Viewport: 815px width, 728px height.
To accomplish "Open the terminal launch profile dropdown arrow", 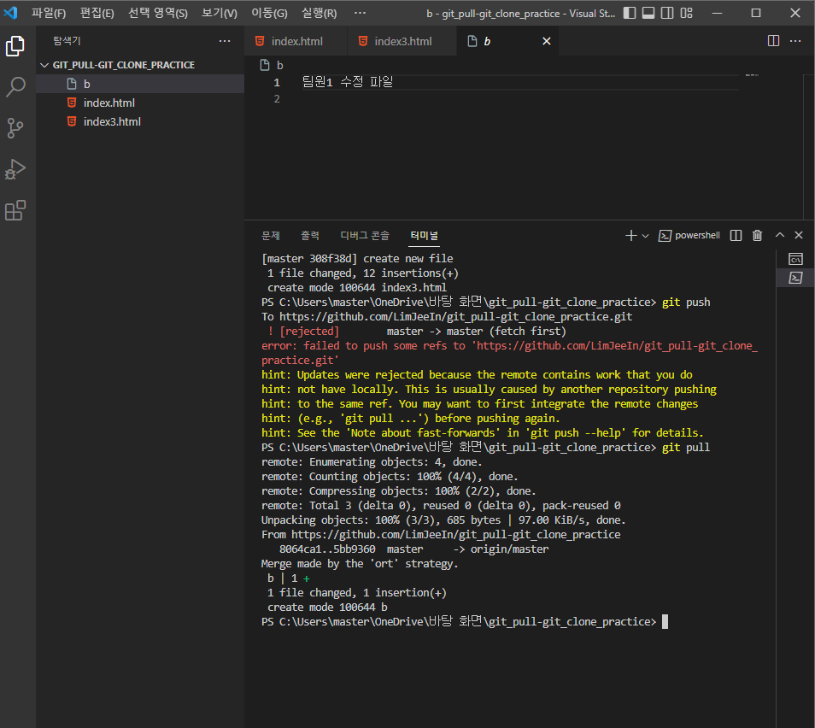I will pos(645,236).
